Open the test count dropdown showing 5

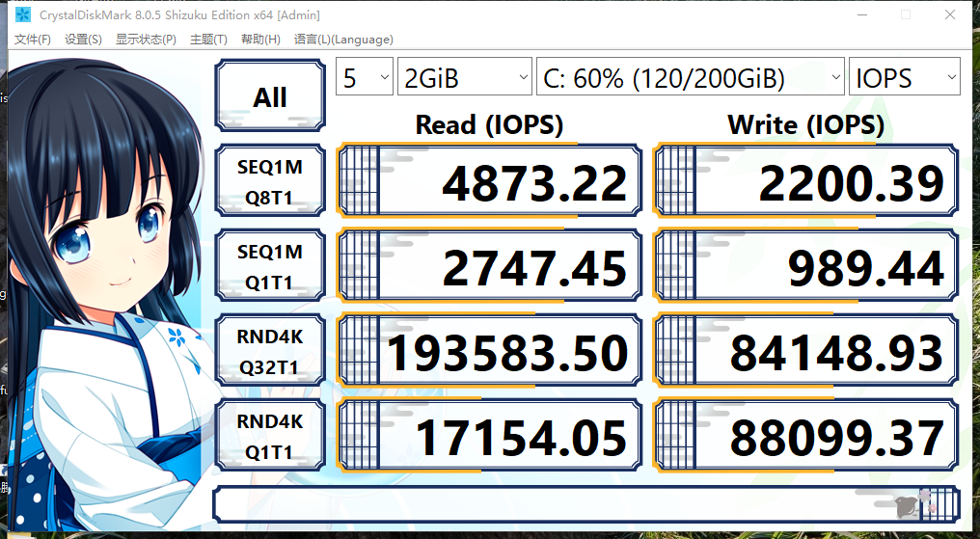(365, 77)
